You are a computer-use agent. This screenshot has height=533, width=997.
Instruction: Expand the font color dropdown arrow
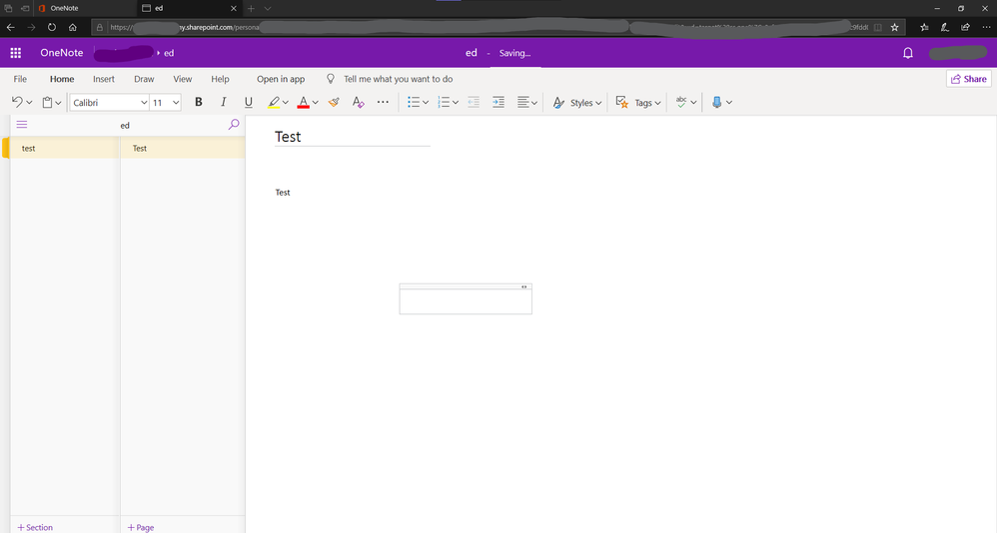pos(316,102)
